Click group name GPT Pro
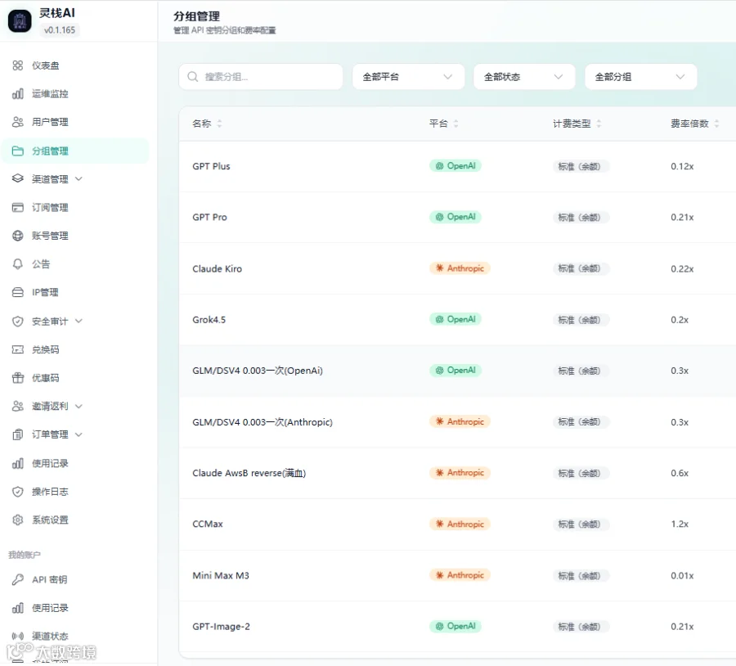This screenshot has height=666, width=736. tap(209, 218)
